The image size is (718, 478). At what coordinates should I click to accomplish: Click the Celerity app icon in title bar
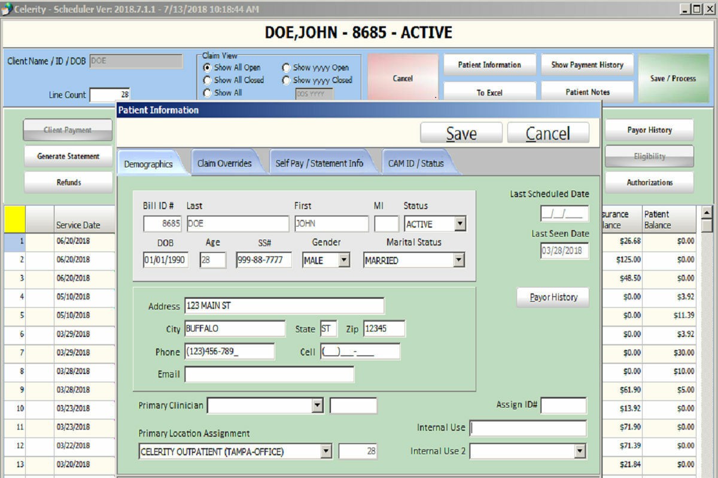7,9
